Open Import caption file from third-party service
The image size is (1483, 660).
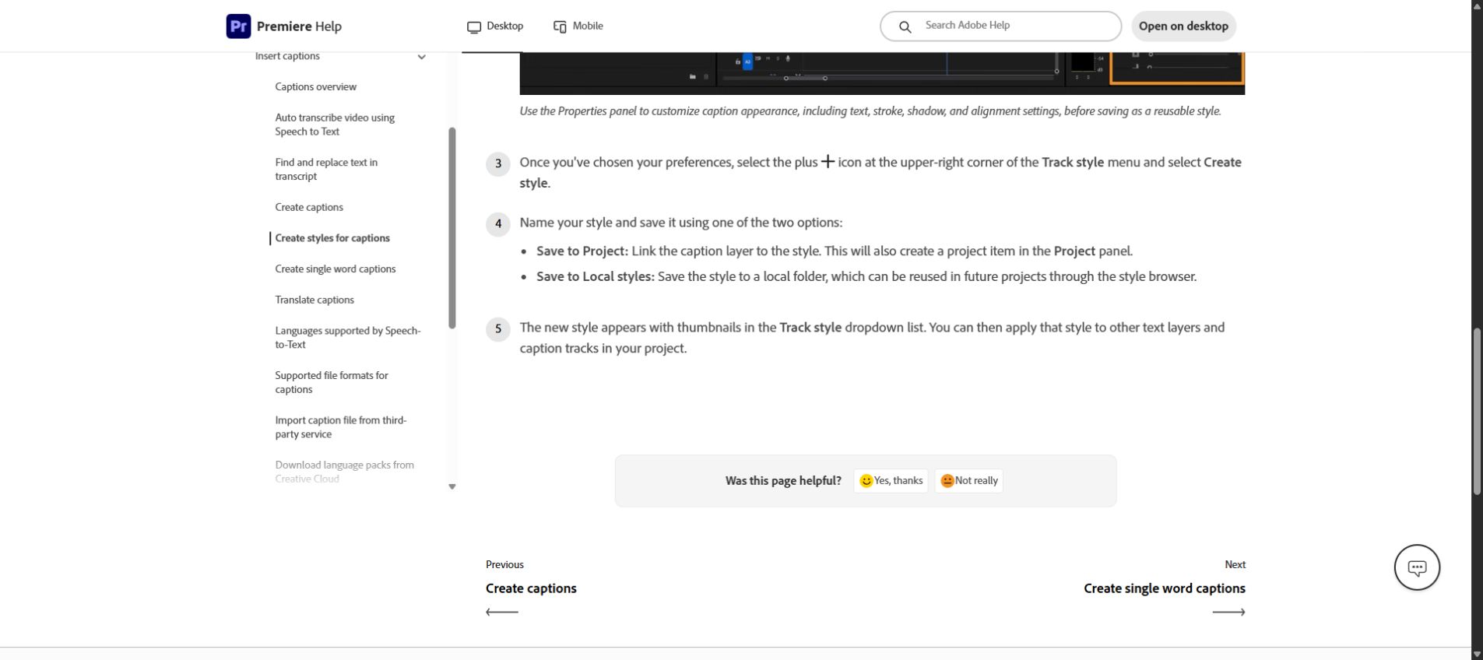(x=341, y=427)
